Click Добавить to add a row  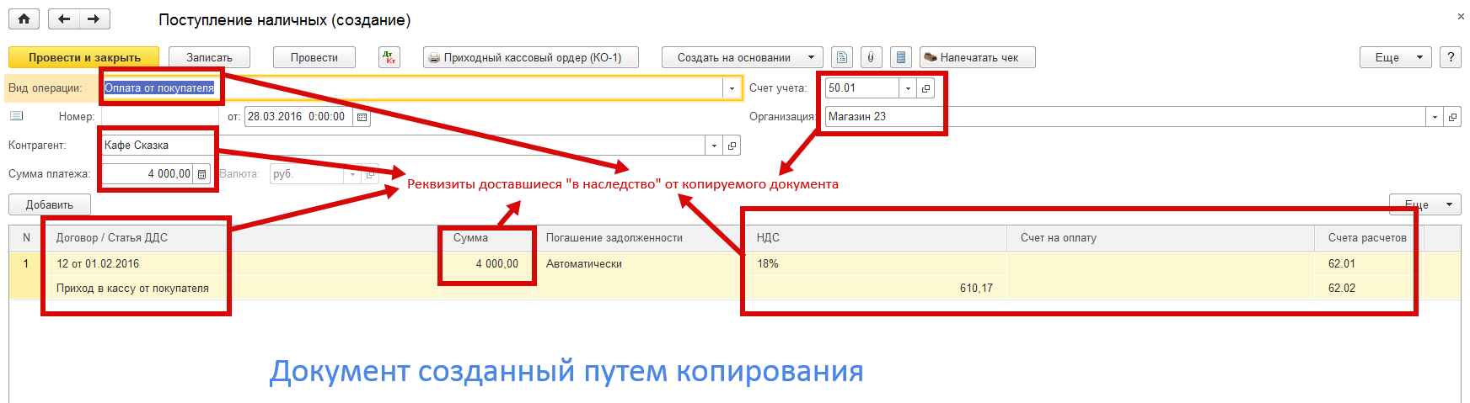coord(49,204)
